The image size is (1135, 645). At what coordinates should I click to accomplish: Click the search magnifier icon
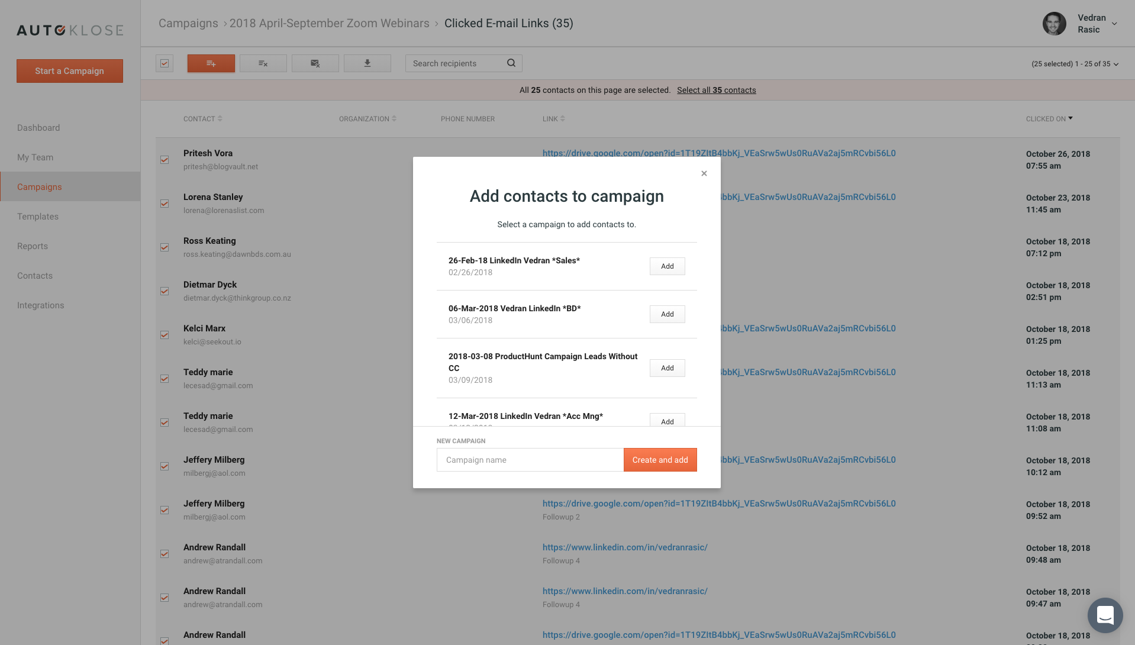(511, 63)
